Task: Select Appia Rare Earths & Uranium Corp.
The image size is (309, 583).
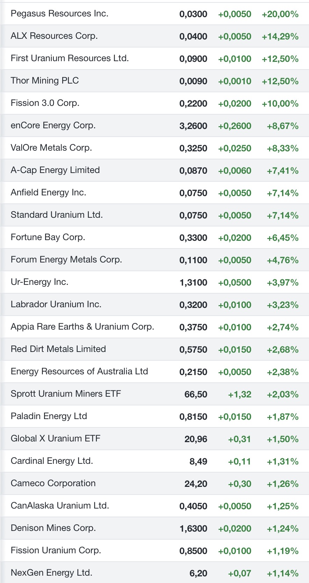Action: [x=82, y=327]
